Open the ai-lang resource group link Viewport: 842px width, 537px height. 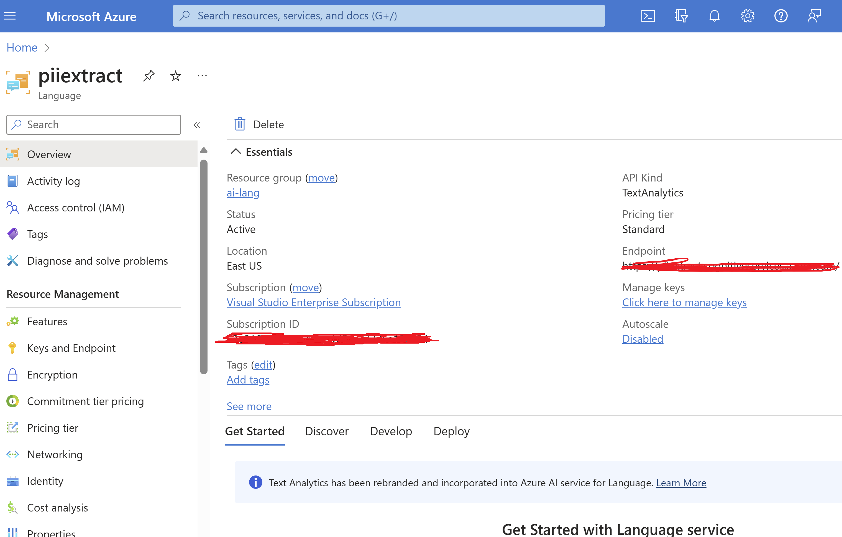(243, 193)
